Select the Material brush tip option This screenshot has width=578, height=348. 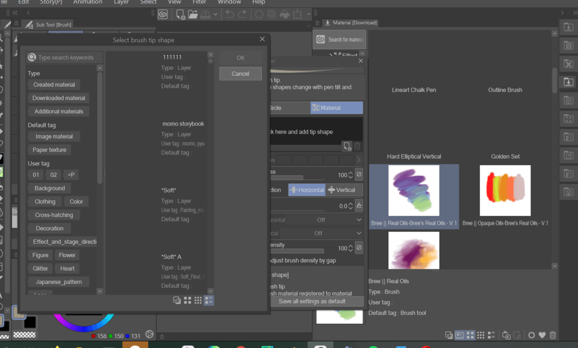(x=337, y=108)
